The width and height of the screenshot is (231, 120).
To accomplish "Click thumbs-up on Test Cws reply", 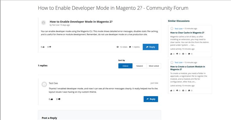I will [x=52, y=99].
